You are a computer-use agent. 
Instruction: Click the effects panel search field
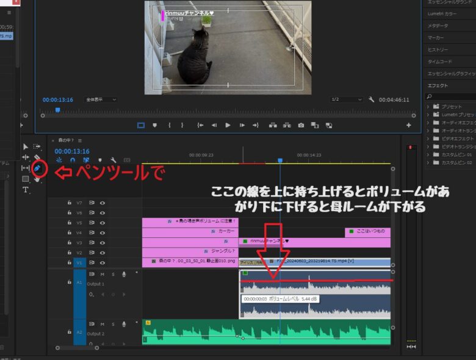point(453,96)
